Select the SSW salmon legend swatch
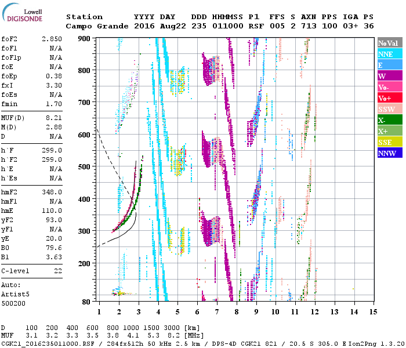406x348 pixels. coord(390,109)
